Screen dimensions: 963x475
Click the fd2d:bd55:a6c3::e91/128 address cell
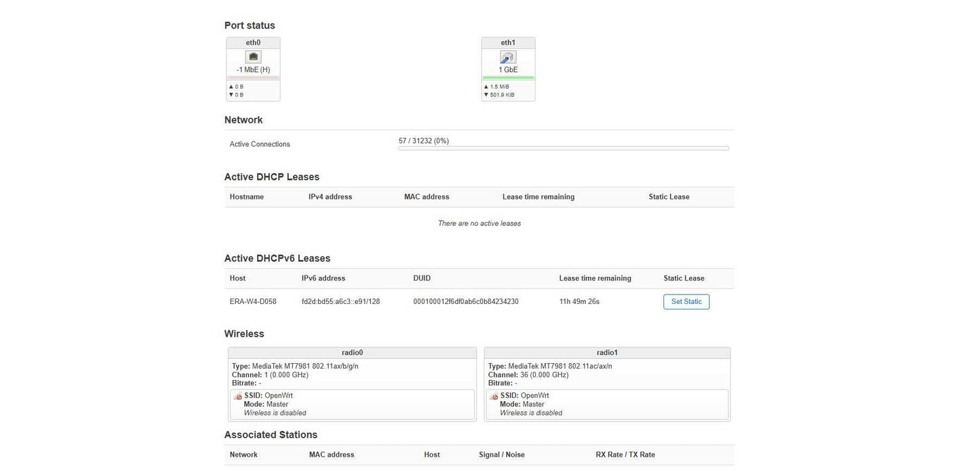point(340,302)
